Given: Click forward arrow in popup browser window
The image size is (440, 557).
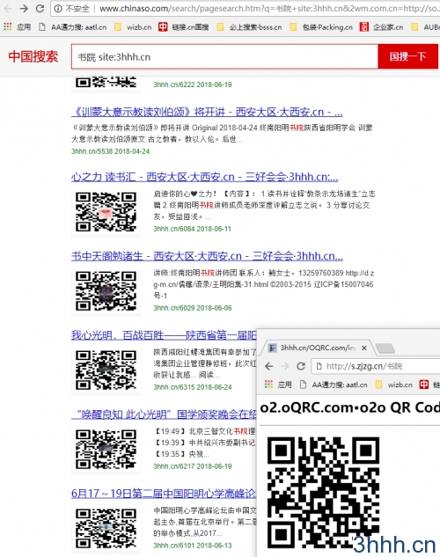Looking at the screenshot, I should coord(285,366).
